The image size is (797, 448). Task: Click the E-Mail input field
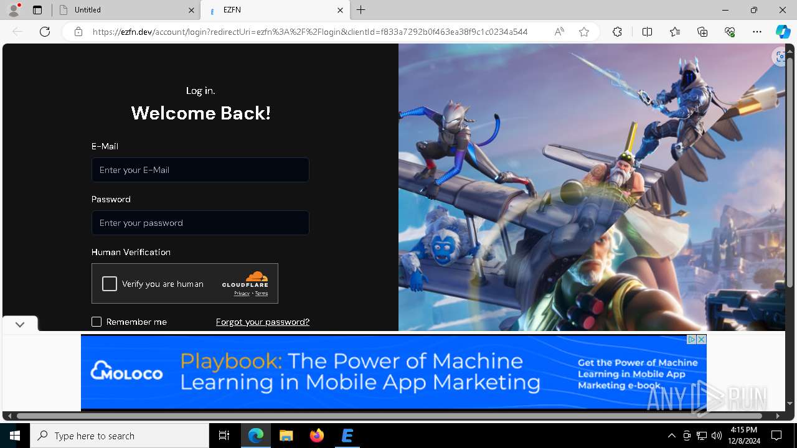200,170
